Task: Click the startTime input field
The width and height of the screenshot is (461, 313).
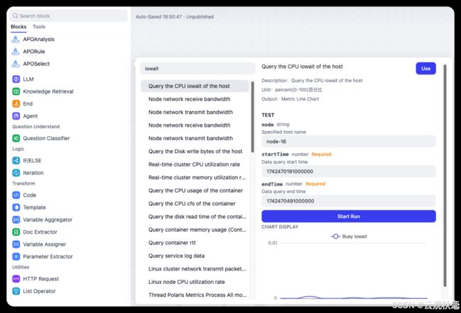Action: pyautogui.click(x=349, y=171)
